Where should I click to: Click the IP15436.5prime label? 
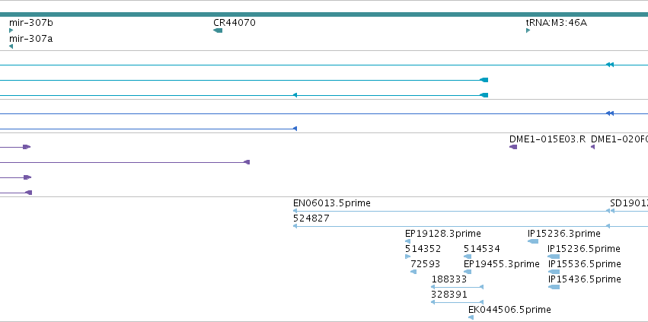click(x=585, y=279)
